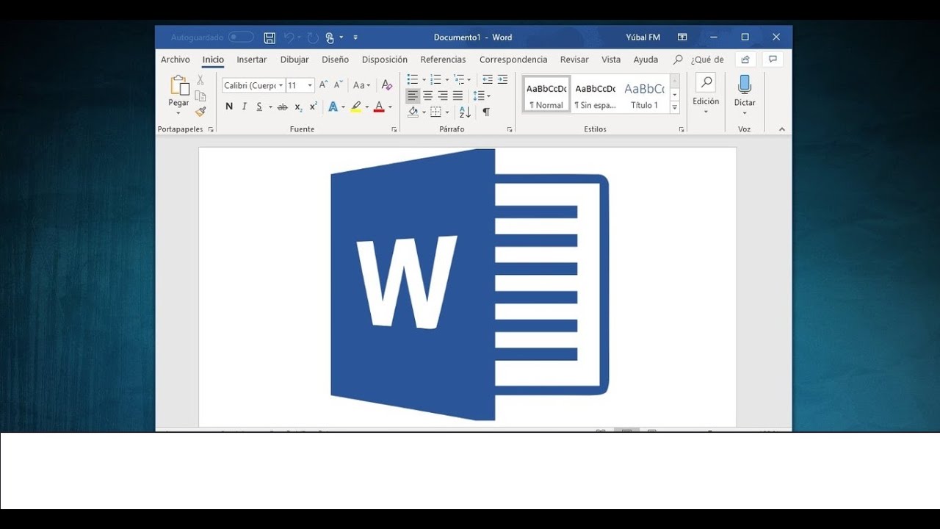Viewport: 940px width, 529px height.
Task: Increase indent icon in Párrafo
Action: (502, 79)
